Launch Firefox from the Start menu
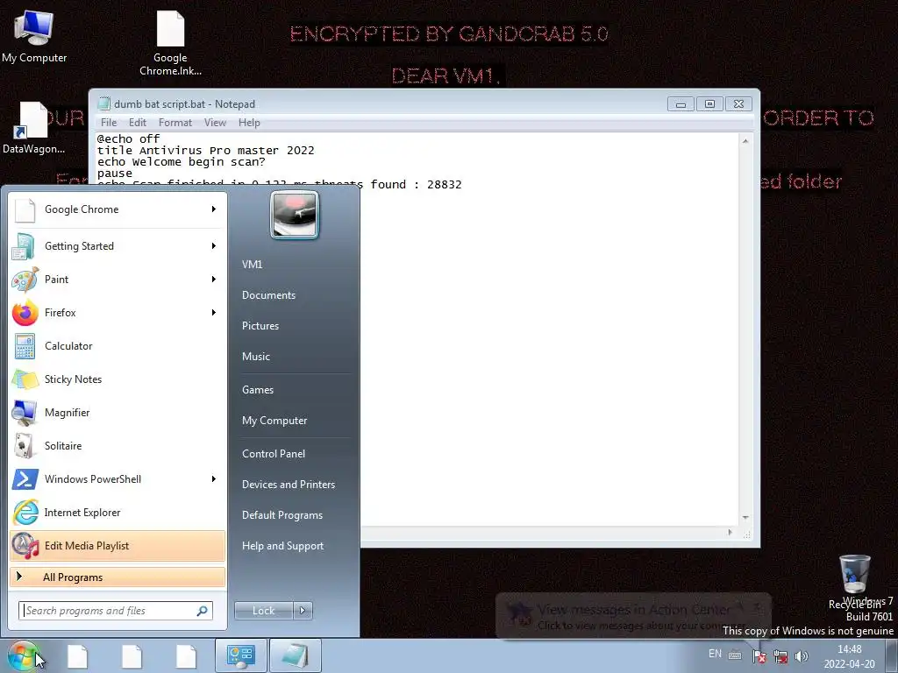This screenshot has width=898, height=673. (x=117, y=313)
